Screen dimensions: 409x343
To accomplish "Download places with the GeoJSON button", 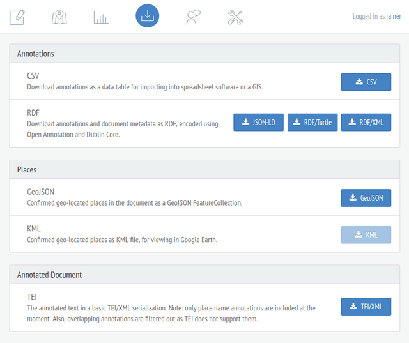I will tap(366, 198).
